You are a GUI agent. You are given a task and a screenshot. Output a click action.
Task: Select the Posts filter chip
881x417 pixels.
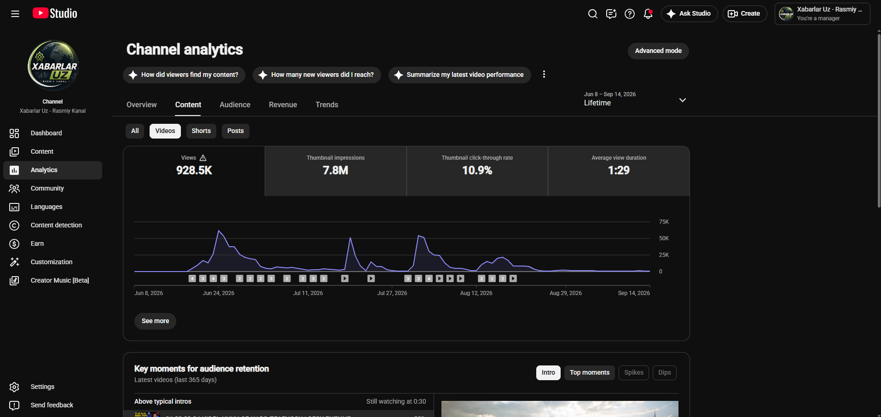pos(236,131)
